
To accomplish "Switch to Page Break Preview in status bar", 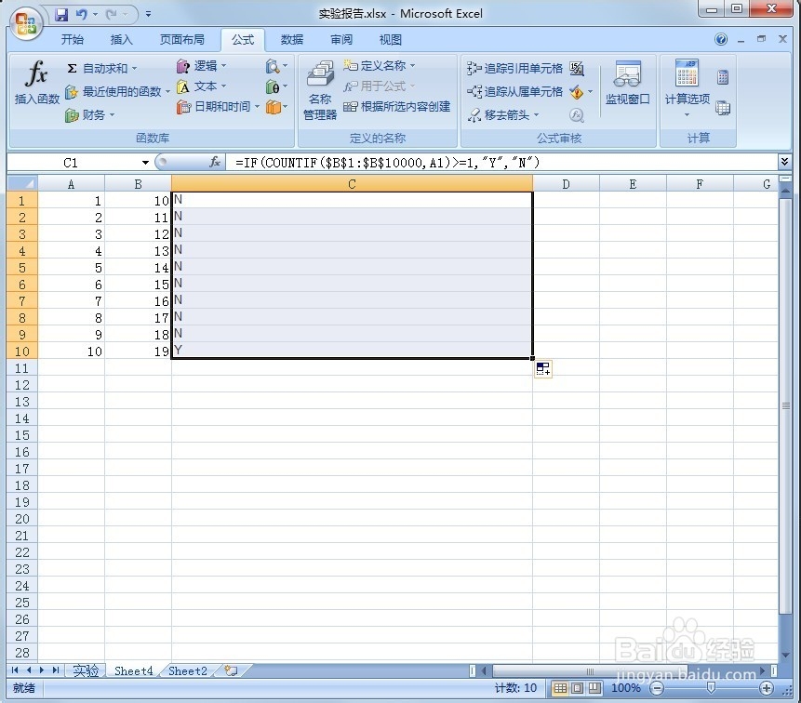I will (x=594, y=688).
